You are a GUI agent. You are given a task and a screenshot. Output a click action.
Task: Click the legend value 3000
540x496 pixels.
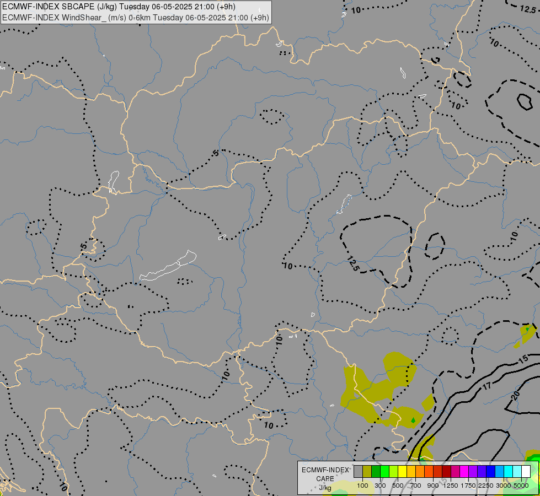pyautogui.click(x=504, y=486)
